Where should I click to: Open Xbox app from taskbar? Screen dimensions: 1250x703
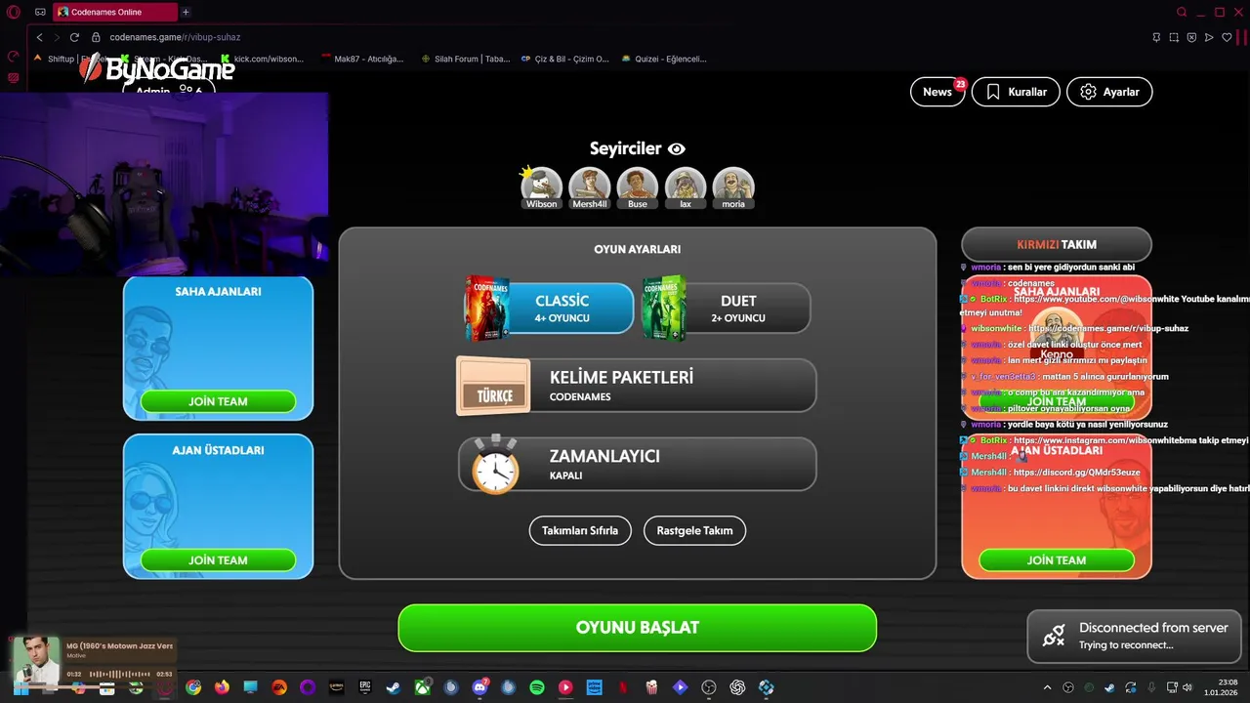(x=423, y=687)
